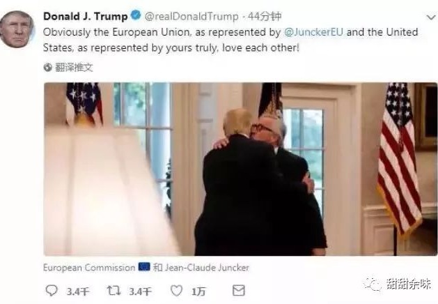Click the Donald J. Trump display name
Image resolution: width=438 pixels, height=304 pixels.
click(x=86, y=16)
